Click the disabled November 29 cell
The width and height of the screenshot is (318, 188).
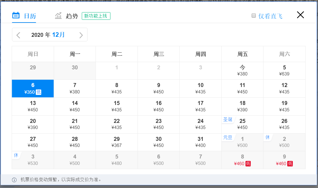point(33,71)
